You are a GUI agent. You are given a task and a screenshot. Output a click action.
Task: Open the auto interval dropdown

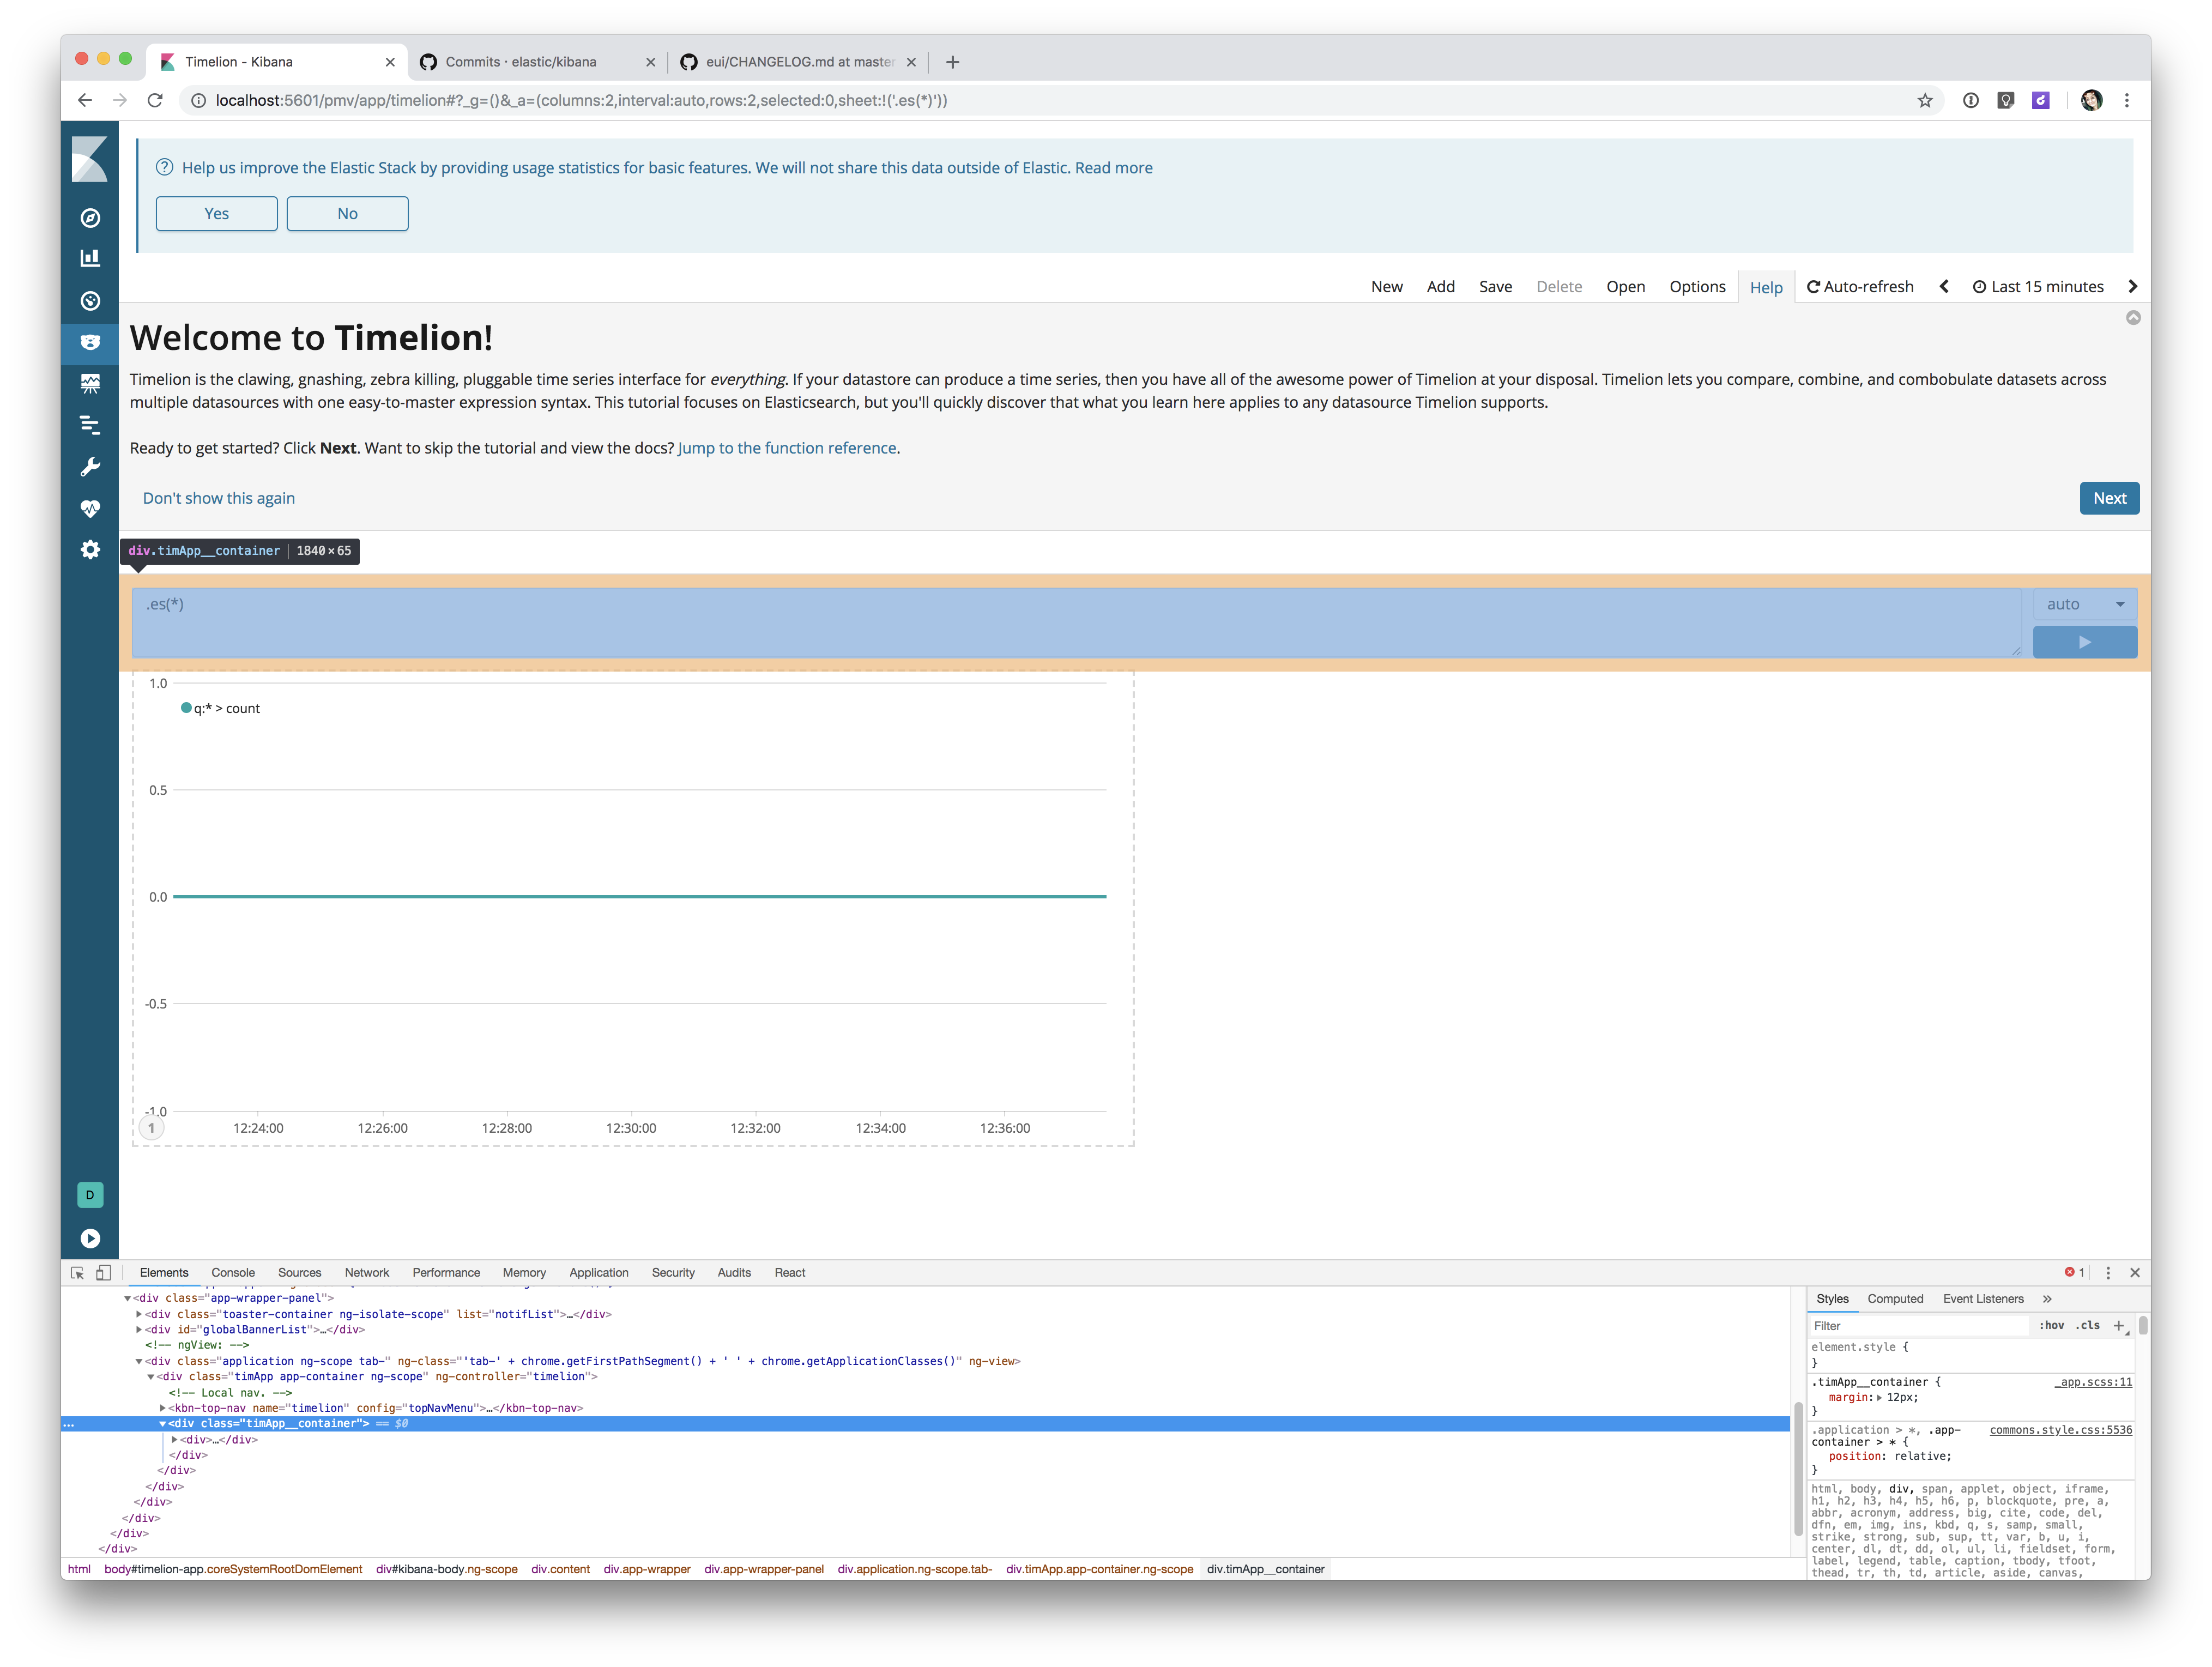point(2084,604)
